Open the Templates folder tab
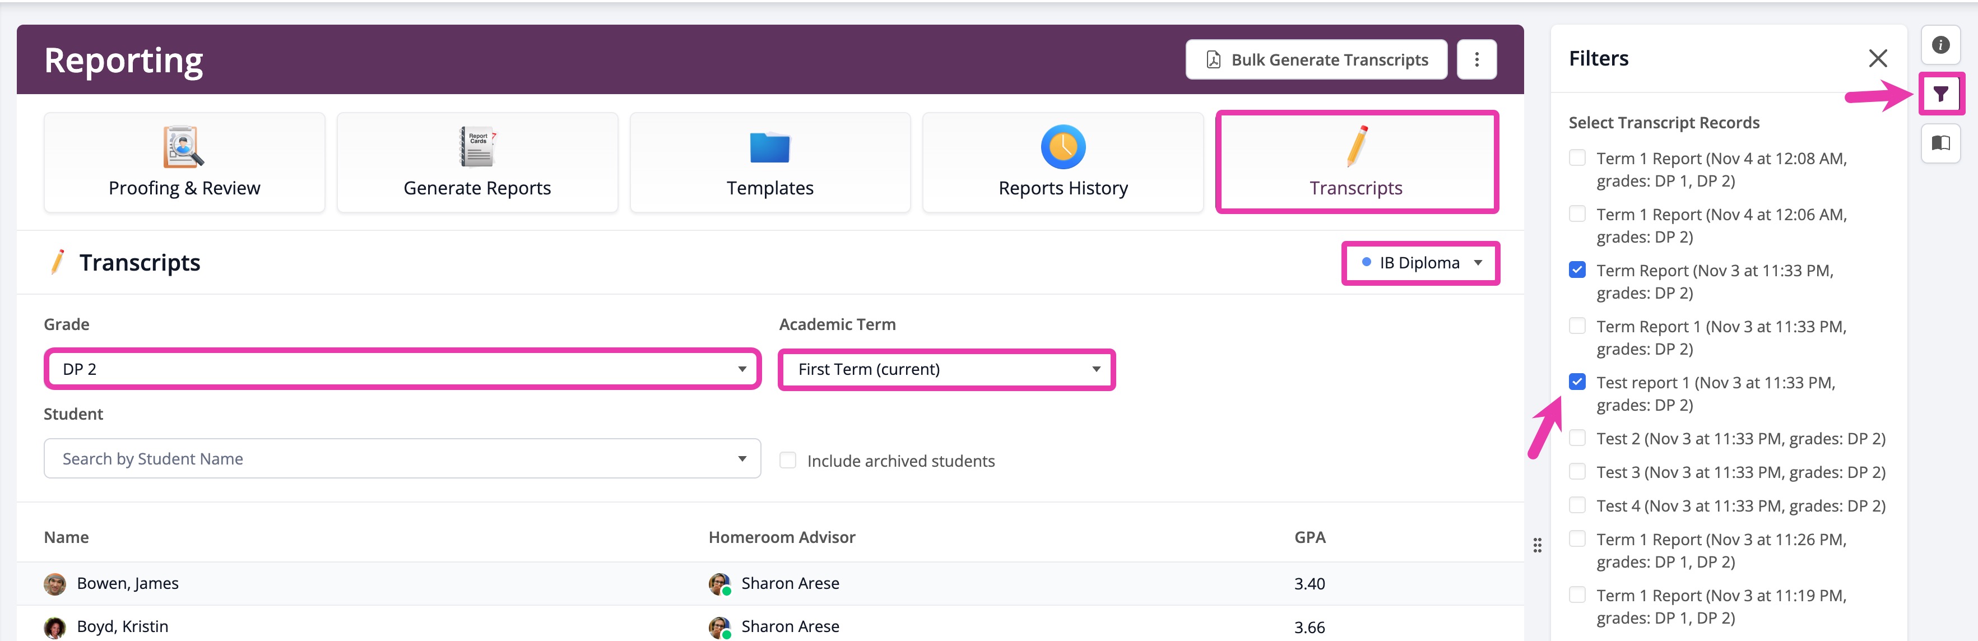The image size is (1978, 641). [x=769, y=162]
